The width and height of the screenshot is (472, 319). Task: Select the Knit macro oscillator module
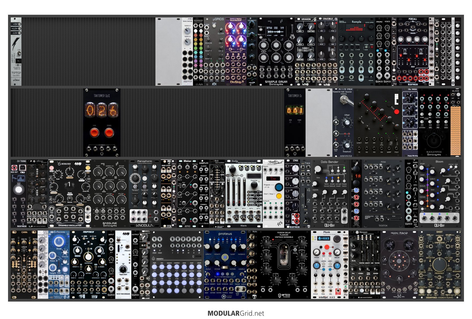pyautogui.click(x=217, y=194)
